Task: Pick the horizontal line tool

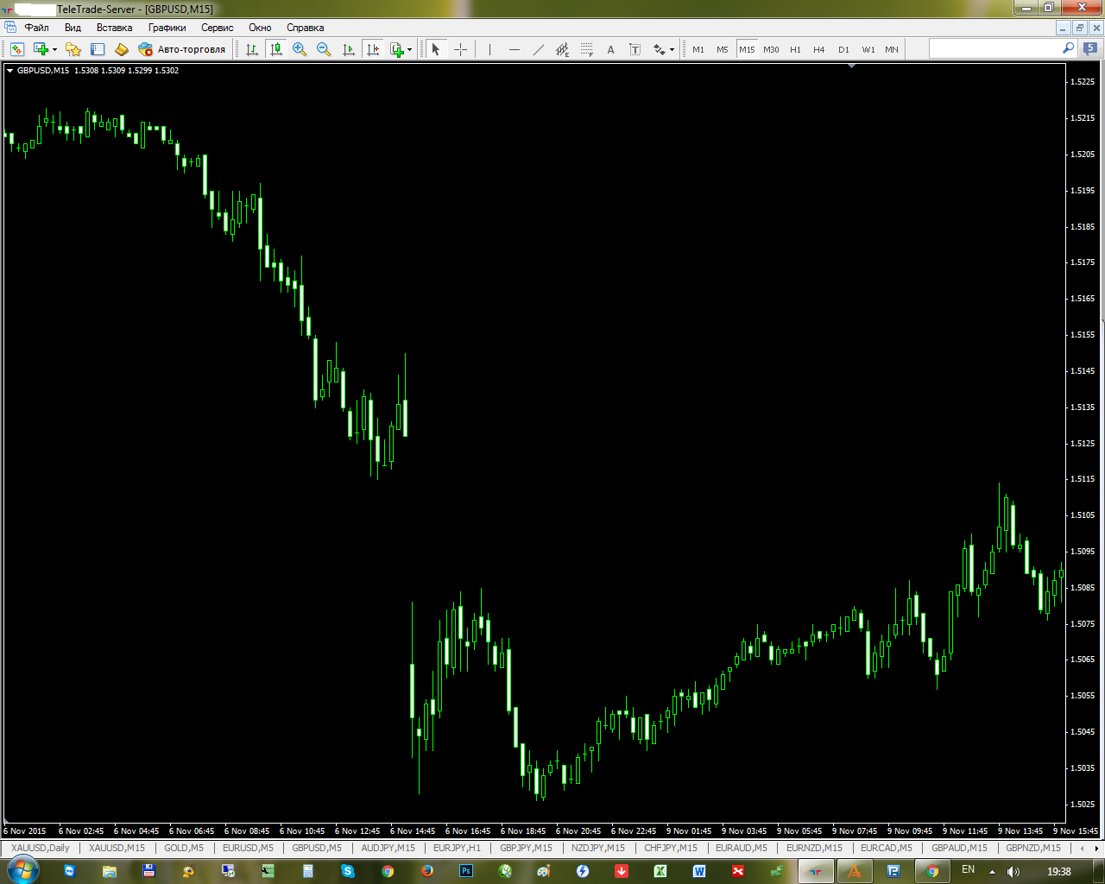Action: 514,49
